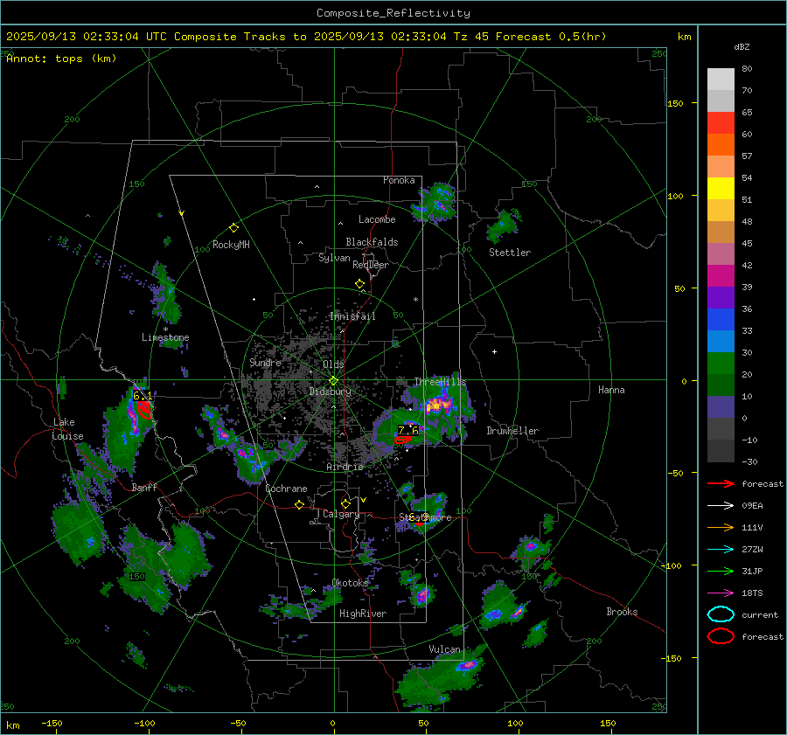This screenshot has height=735, width=787.
Task: Click the Brooks city label
Action: [622, 612]
